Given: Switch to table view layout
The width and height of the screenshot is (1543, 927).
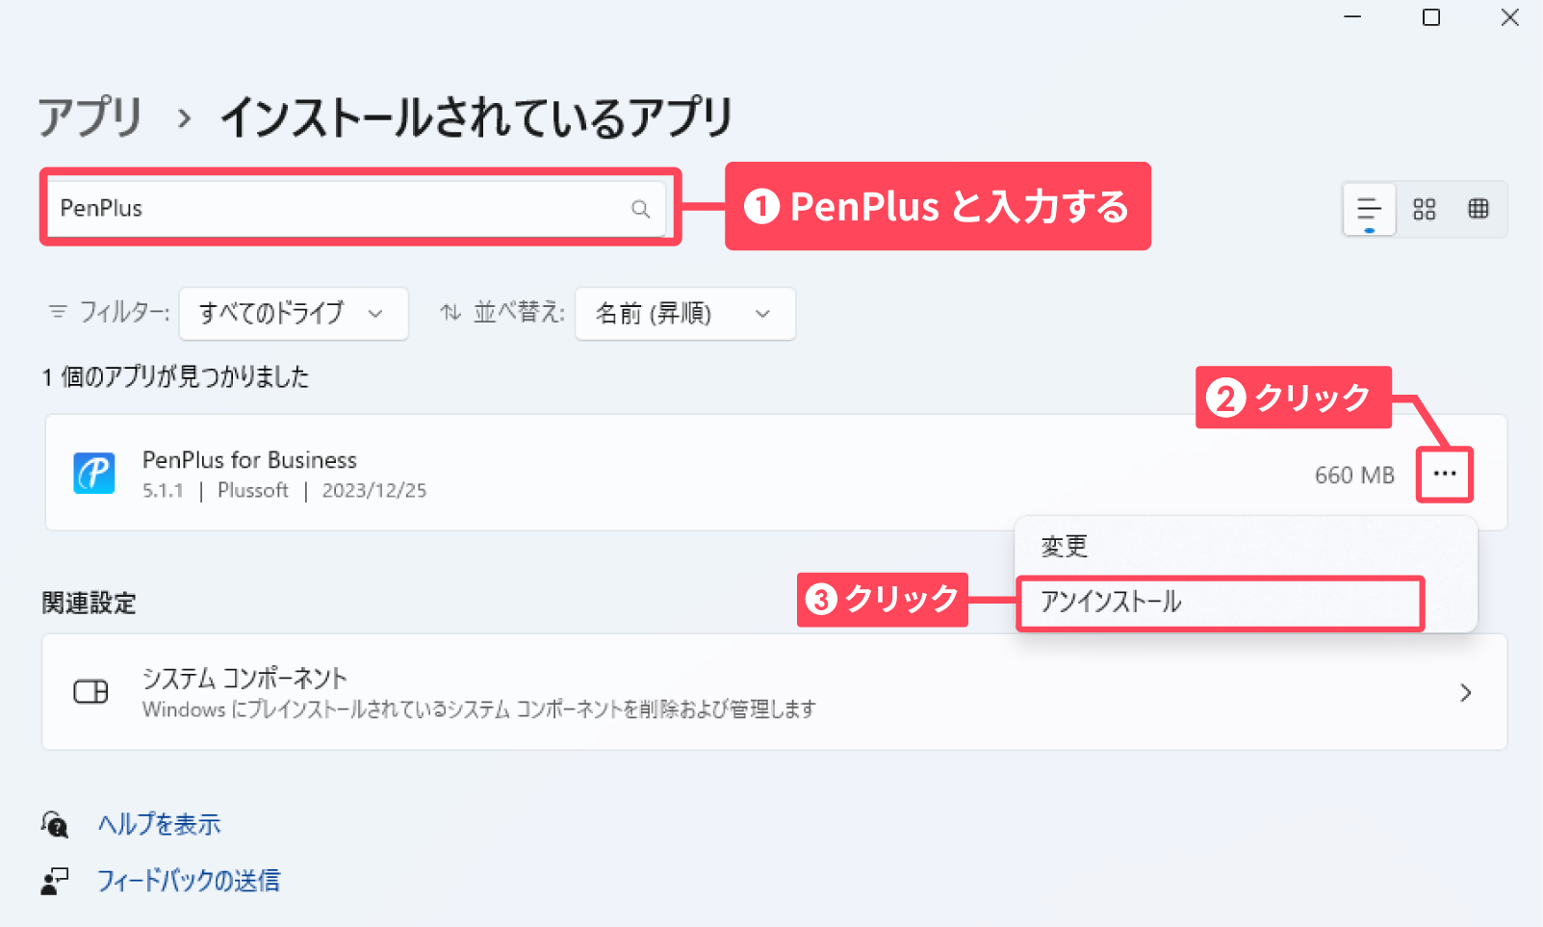Looking at the screenshot, I should point(1479,209).
